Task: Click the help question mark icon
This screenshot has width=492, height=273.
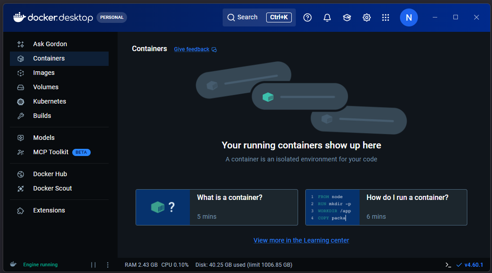Action: tap(307, 17)
